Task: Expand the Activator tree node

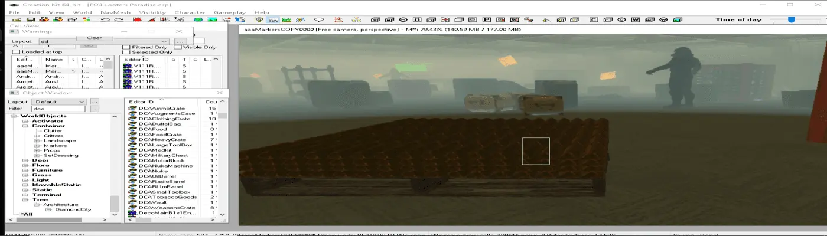Action: [25, 121]
